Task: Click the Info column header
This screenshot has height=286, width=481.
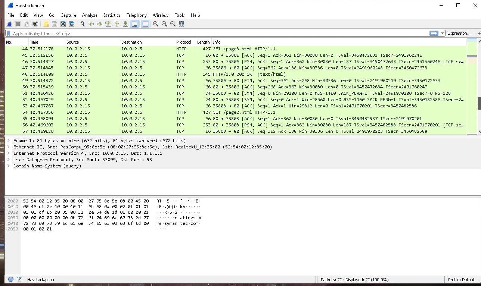Action: coord(339,42)
